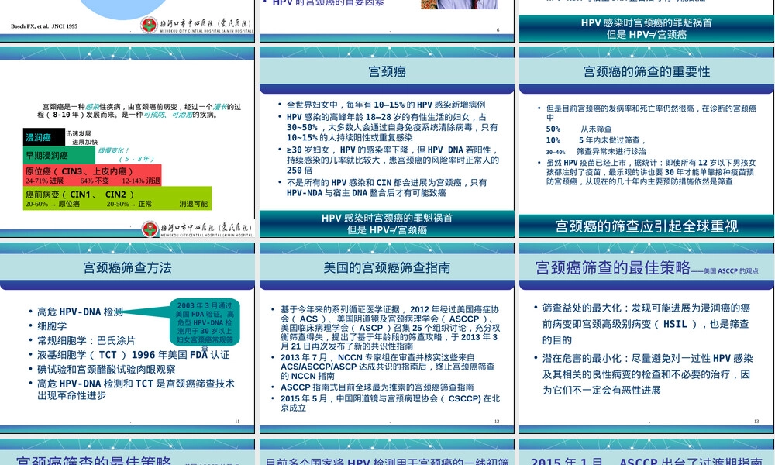Screen dimensions: 775x465
Task: Click the '30–40% 筛查异常未进行诊治' line
Action: 595,151
